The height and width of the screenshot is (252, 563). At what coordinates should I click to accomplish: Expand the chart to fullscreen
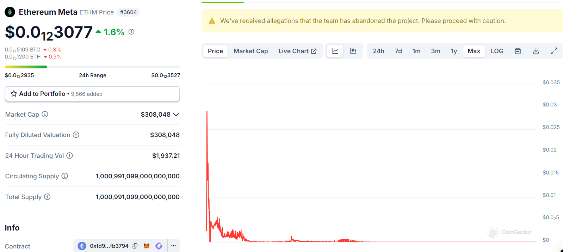[x=554, y=51]
